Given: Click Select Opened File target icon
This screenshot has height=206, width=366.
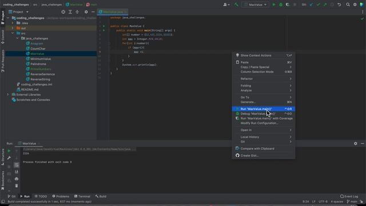Looking at the screenshot, I should pyautogui.click(x=63, y=11).
